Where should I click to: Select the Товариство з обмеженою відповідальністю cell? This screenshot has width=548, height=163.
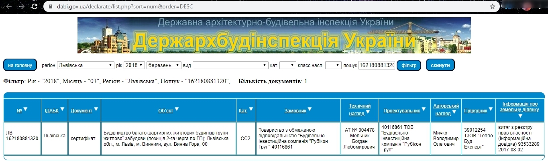click(298, 139)
